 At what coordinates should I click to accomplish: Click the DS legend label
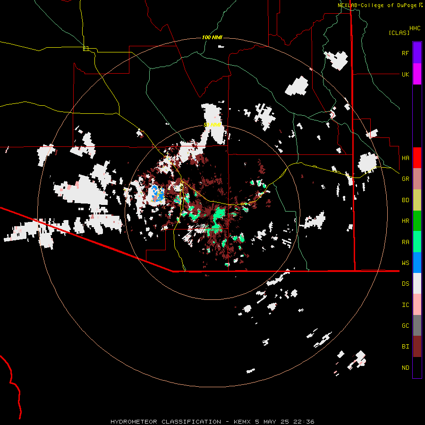click(x=405, y=284)
